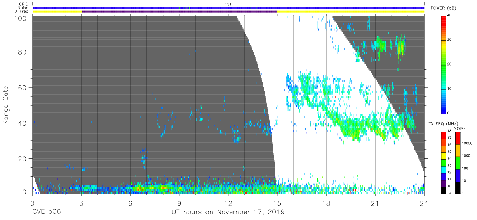Click the CPID label above the plot

pyautogui.click(x=23, y=4)
